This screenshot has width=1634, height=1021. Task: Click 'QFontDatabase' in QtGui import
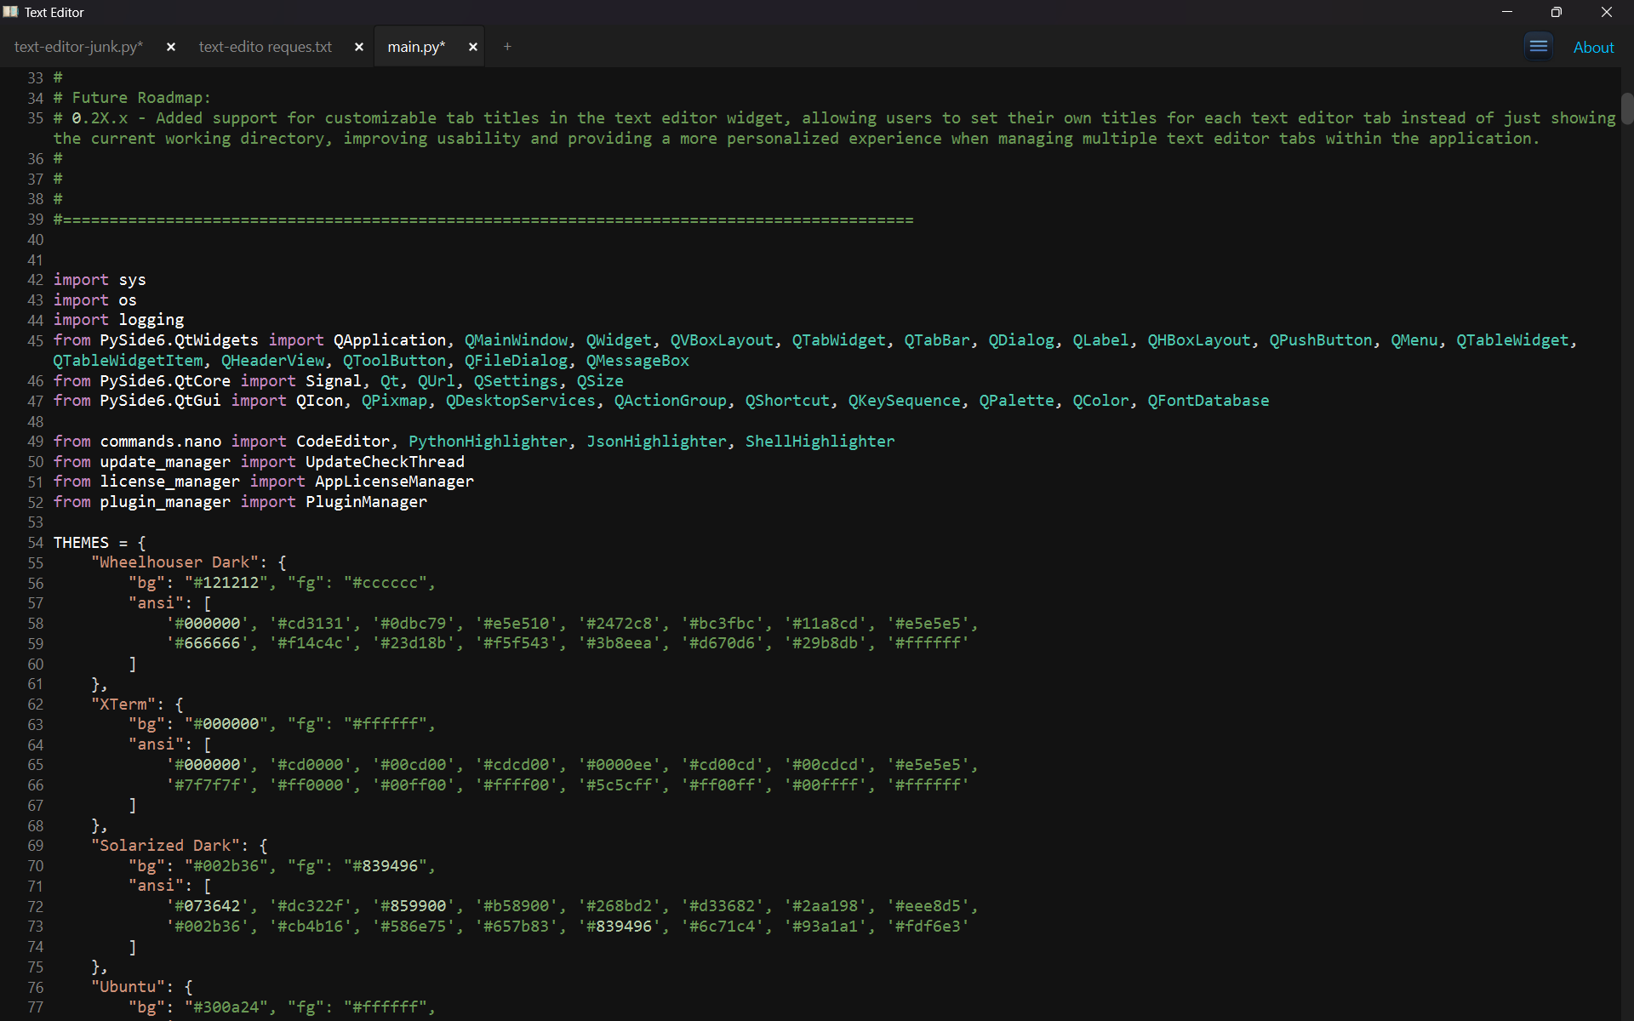[x=1208, y=401]
